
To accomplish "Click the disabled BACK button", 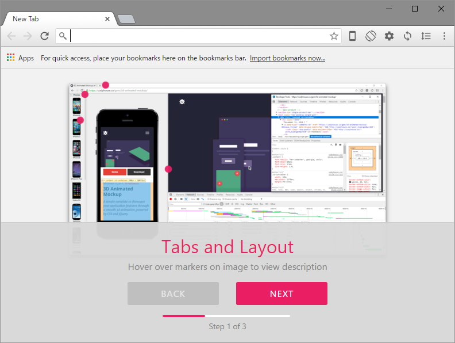I will (x=173, y=294).
